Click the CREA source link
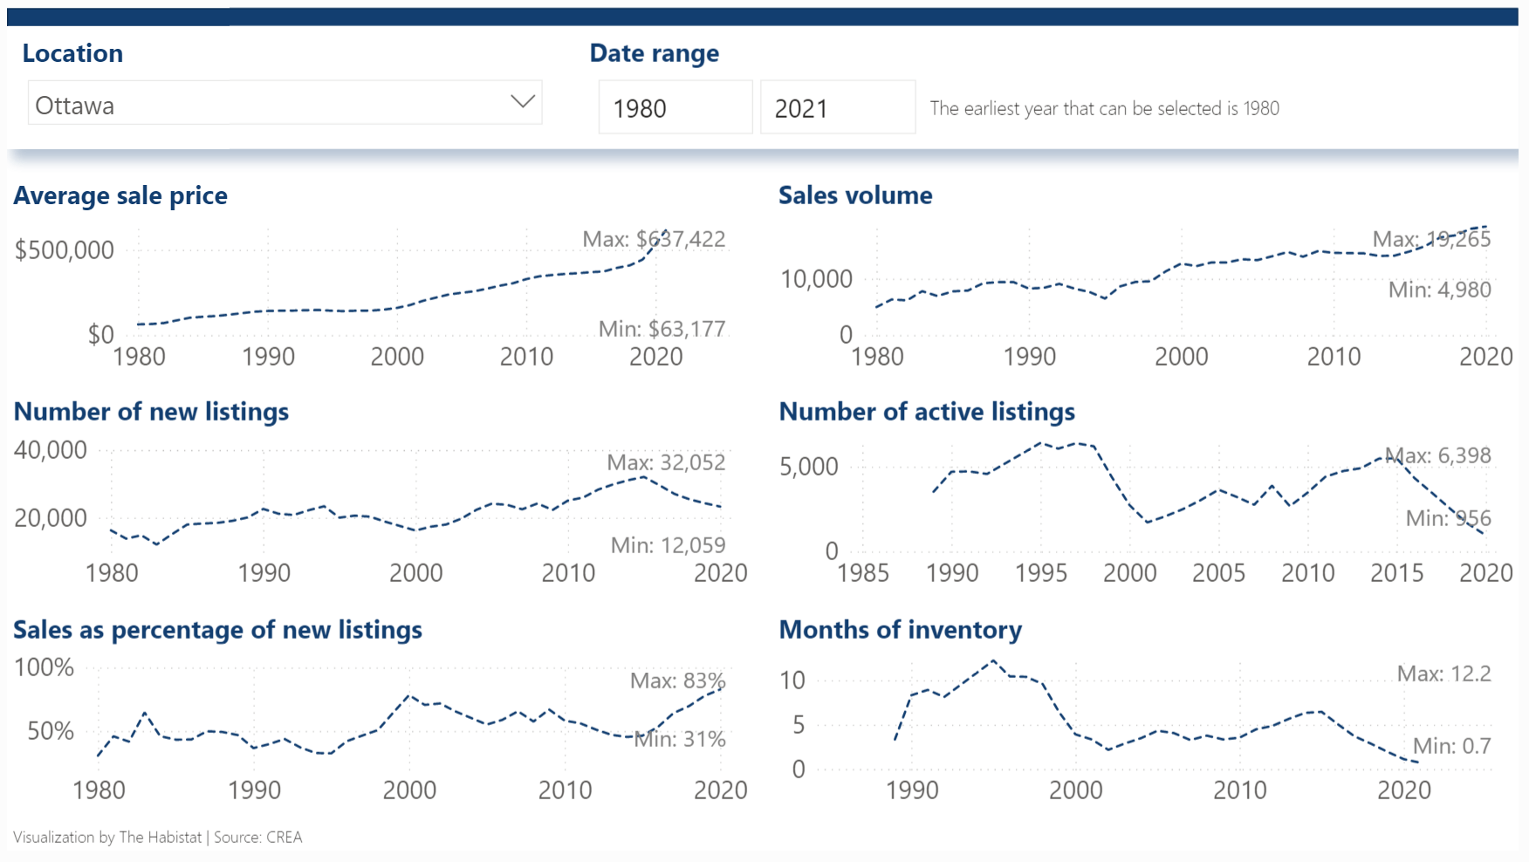1529x862 pixels. (284, 837)
